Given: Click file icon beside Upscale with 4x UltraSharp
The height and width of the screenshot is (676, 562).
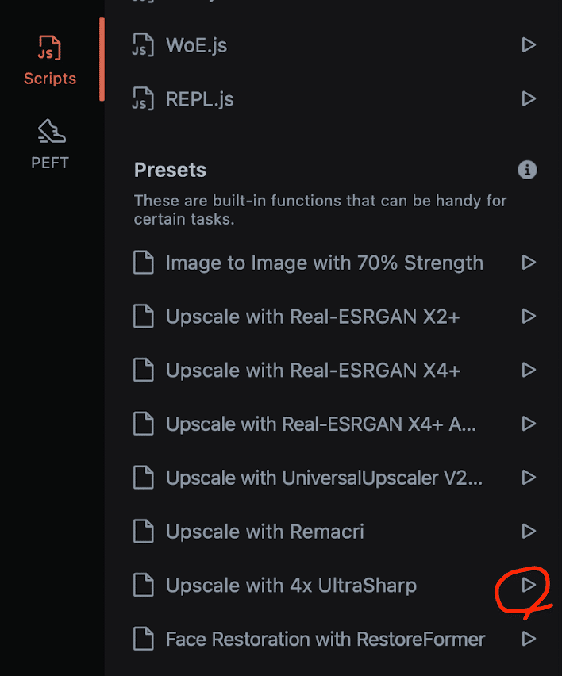Looking at the screenshot, I should [143, 585].
